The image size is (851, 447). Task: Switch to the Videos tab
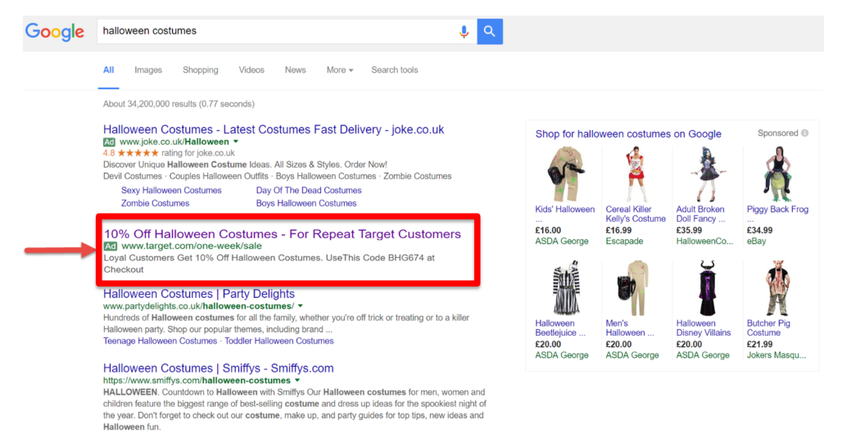pyautogui.click(x=251, y=70)
